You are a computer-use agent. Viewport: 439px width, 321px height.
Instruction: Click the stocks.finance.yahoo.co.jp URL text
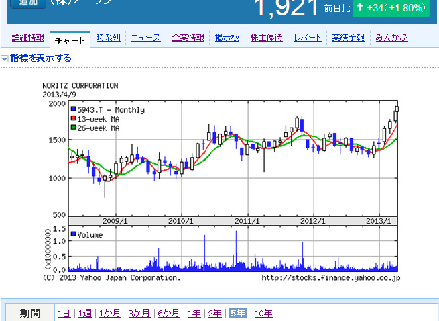(331, 278)
